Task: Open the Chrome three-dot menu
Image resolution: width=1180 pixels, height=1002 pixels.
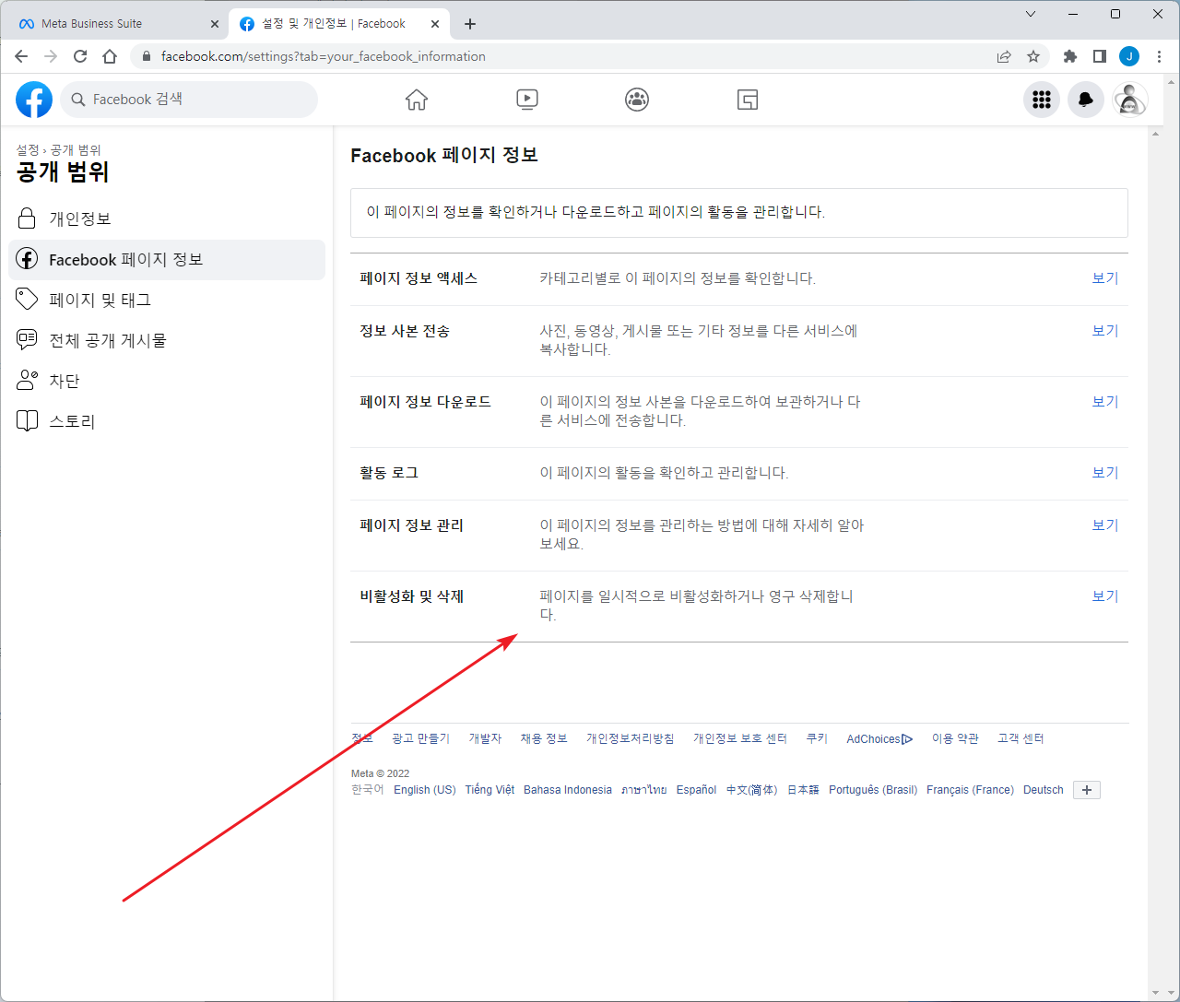Action: (1159, 56)
